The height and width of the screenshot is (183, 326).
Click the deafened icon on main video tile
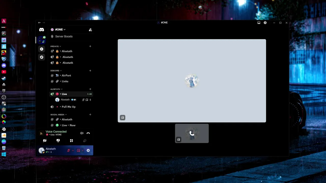coord(123,117)
